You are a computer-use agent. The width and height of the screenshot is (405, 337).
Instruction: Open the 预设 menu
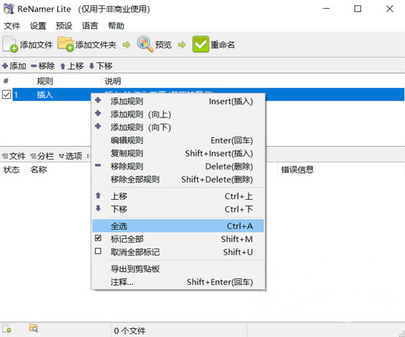tap(64, 26)
